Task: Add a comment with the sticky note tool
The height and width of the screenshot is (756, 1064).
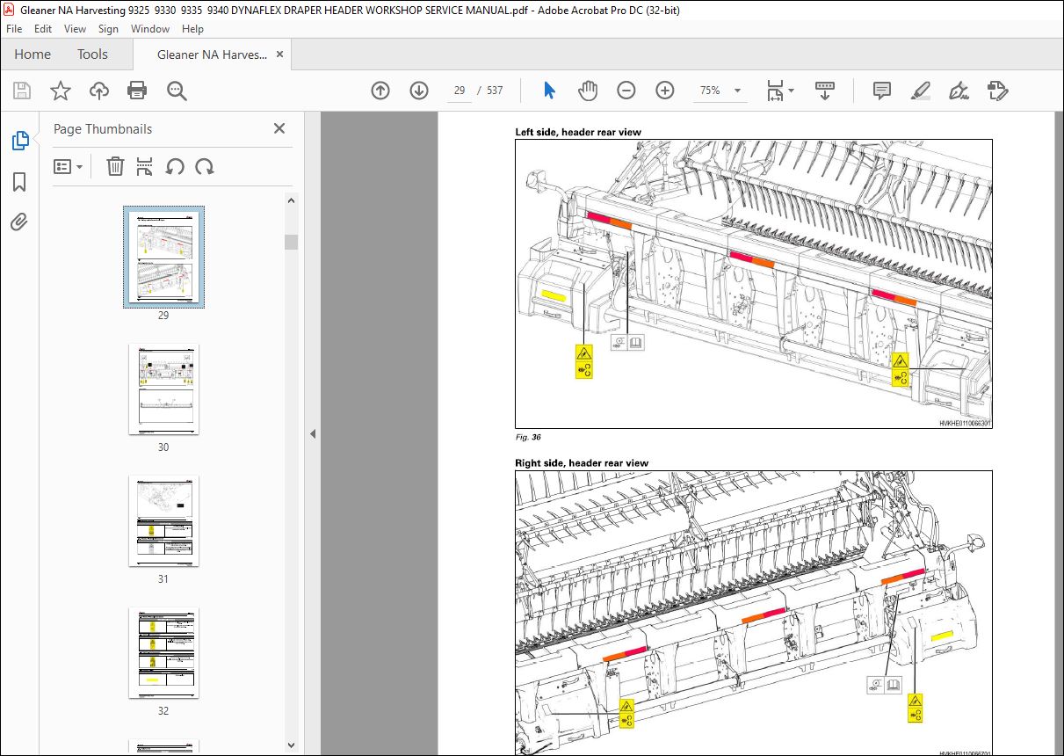Action: [x=882, y=91]
